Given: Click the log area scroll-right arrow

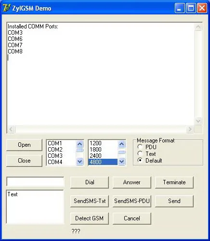Looking at the screenshot, I should coord(190,129).
